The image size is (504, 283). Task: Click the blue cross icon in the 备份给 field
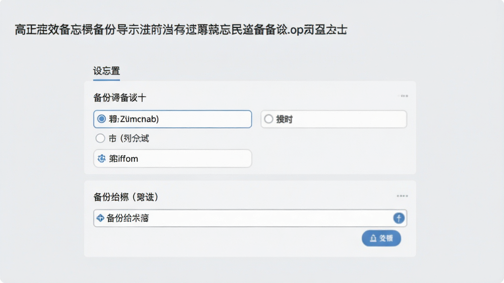100,218
